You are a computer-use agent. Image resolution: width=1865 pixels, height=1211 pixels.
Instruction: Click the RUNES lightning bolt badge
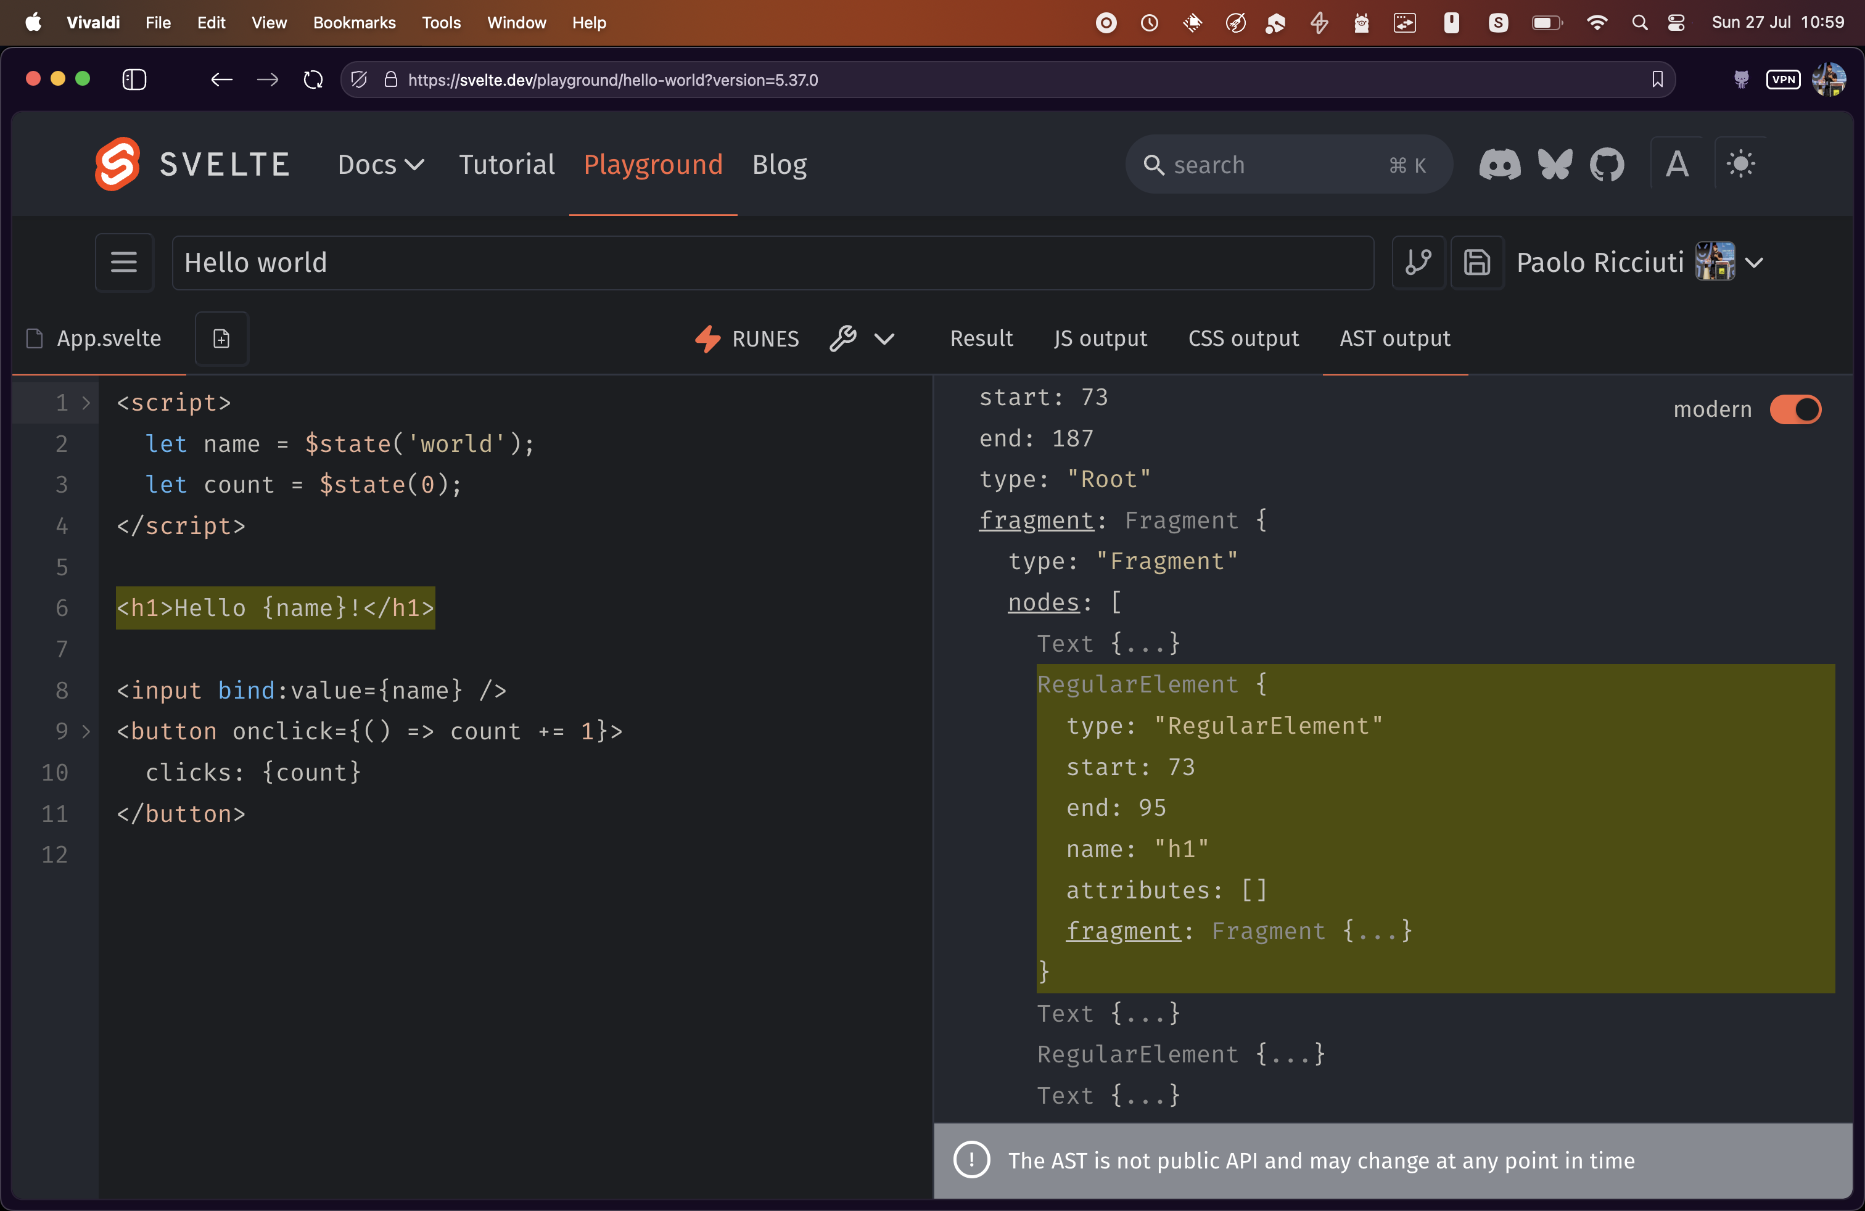point(747,339)
